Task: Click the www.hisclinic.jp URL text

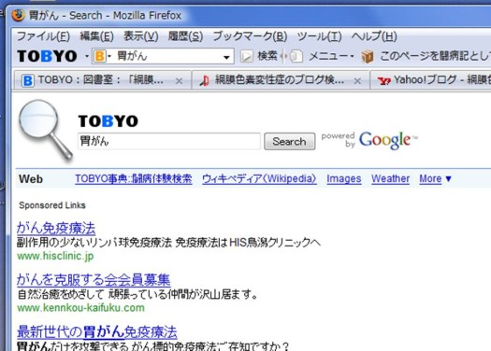Action: click(55, 256)
